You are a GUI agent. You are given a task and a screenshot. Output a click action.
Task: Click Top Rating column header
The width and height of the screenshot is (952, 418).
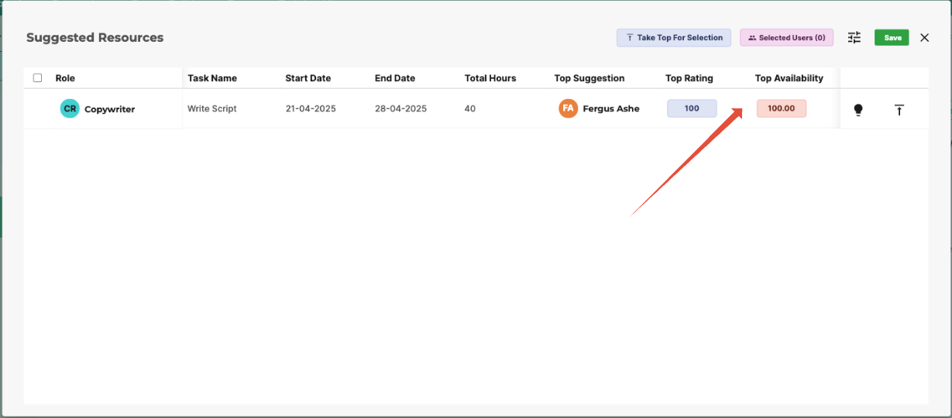pos(689,78)
